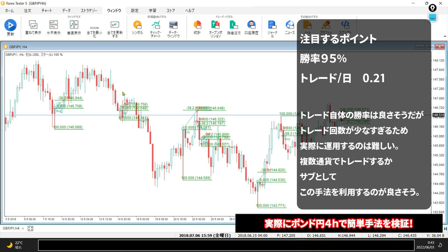Open the ホーム ribbon tab
448x252 pixels.
click(9, 11)
